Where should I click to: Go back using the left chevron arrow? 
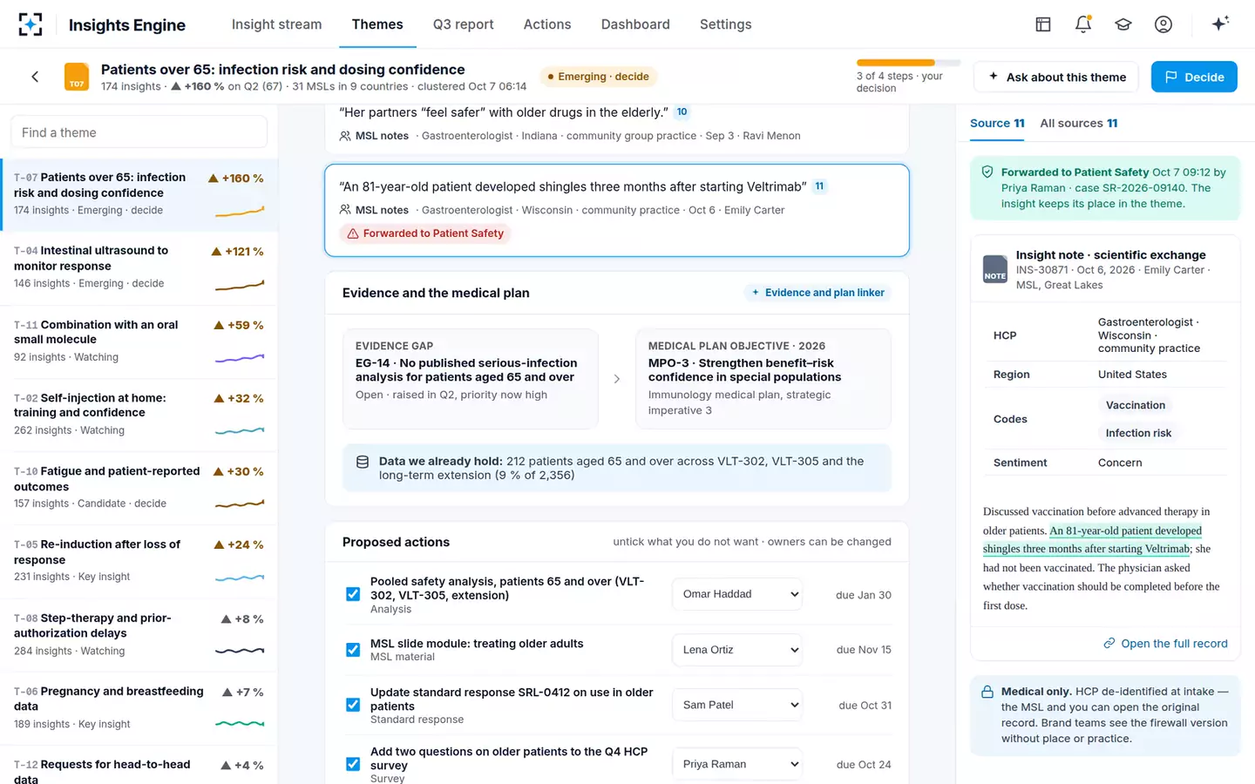(x=35, y=77)
